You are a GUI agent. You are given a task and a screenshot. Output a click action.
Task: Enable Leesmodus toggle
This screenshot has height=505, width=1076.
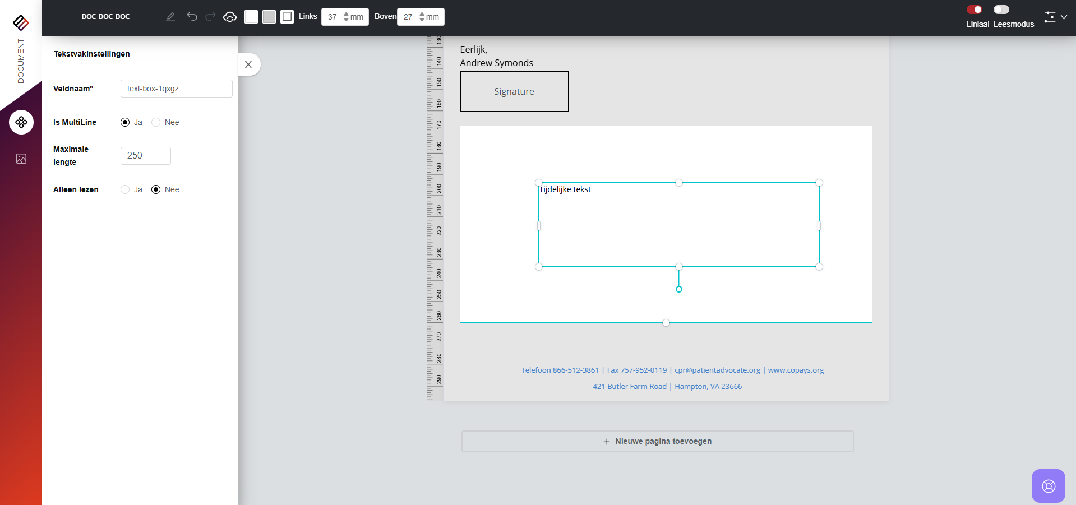coord(1001,10)
